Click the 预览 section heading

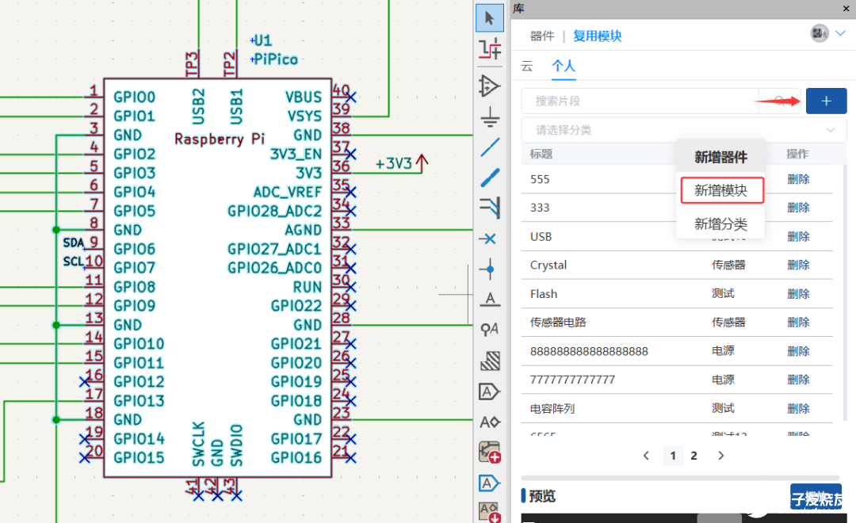coord(541,496)
